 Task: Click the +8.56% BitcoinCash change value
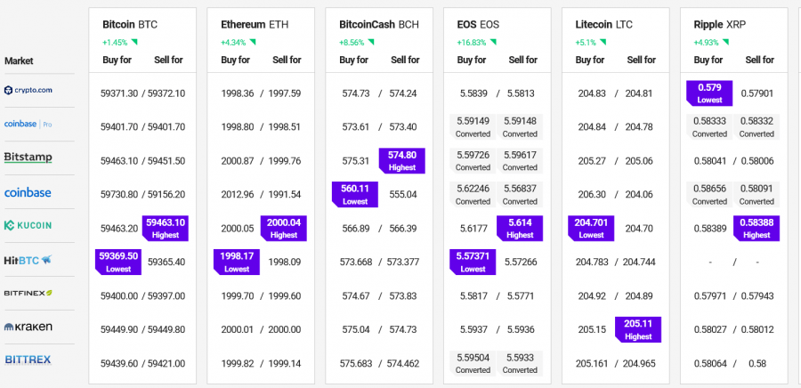352,43
